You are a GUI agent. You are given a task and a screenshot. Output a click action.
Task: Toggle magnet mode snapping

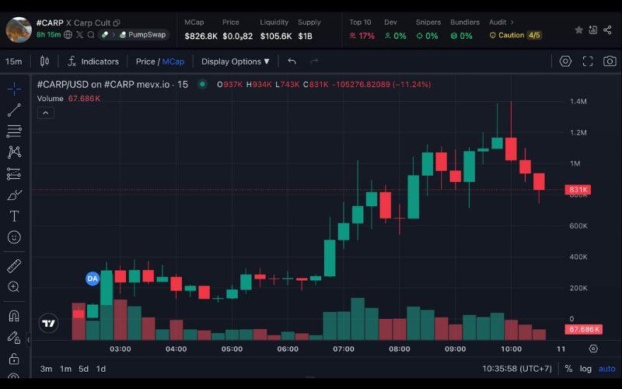pyautogui.click(x=14, y=316)
